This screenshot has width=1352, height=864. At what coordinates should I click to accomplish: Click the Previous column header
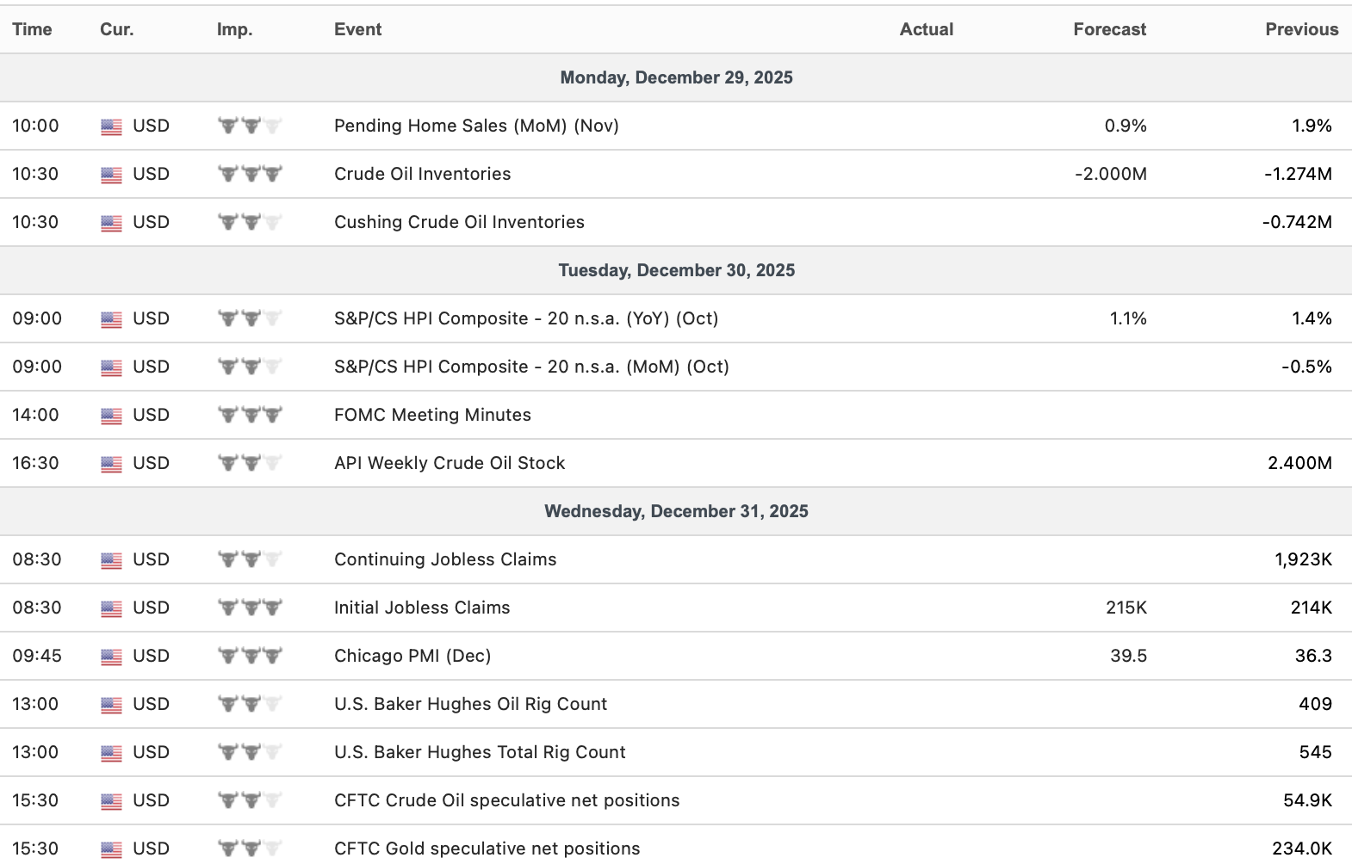click(1301, 29)
